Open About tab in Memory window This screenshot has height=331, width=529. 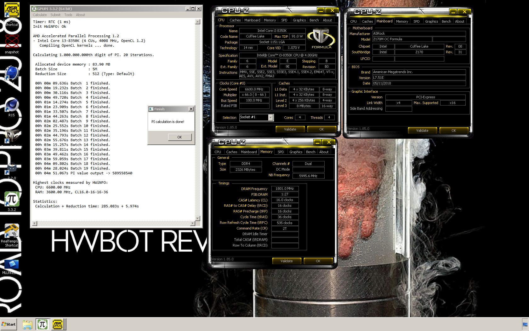(x=324, y=152)
